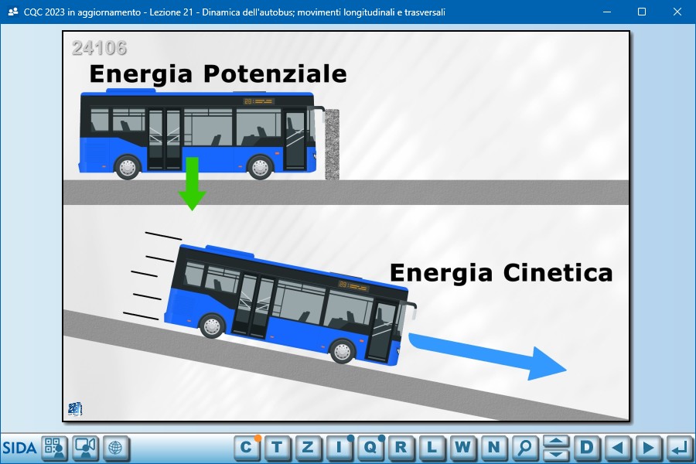Choose the R toolbar button

point(401,447)
